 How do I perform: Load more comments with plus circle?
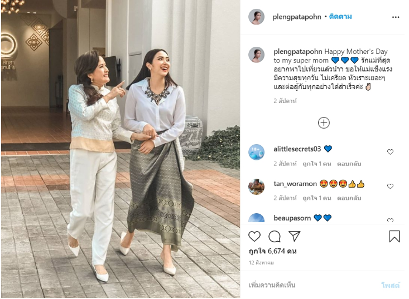pyautogui.click(x=324, y=123)
